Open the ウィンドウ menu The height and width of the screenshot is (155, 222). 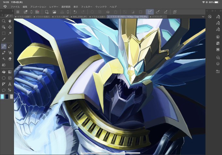[x=101, y=7]
